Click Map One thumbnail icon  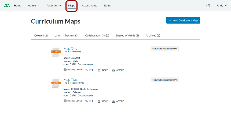[x=56, y=52]
